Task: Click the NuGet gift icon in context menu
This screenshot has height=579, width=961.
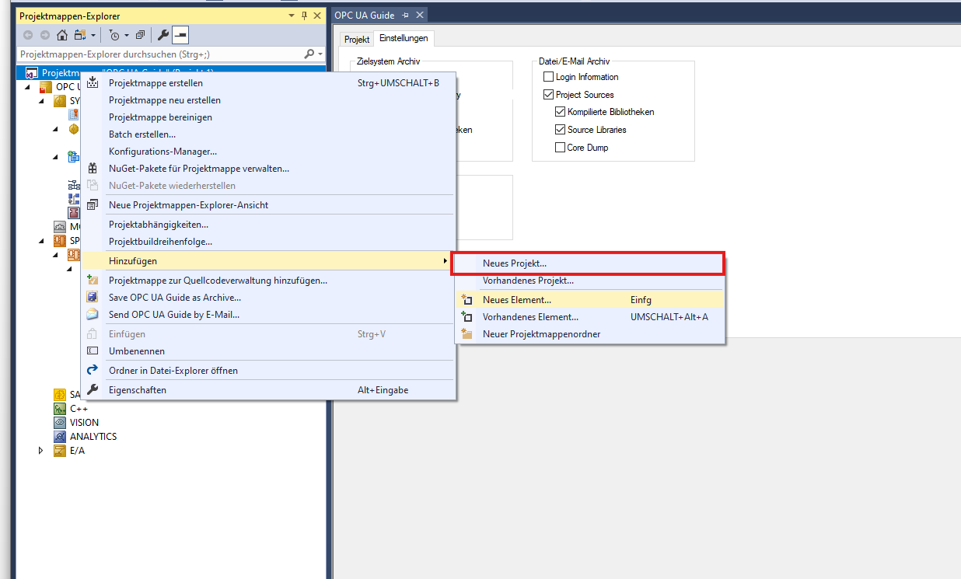Action: (93, 169)
